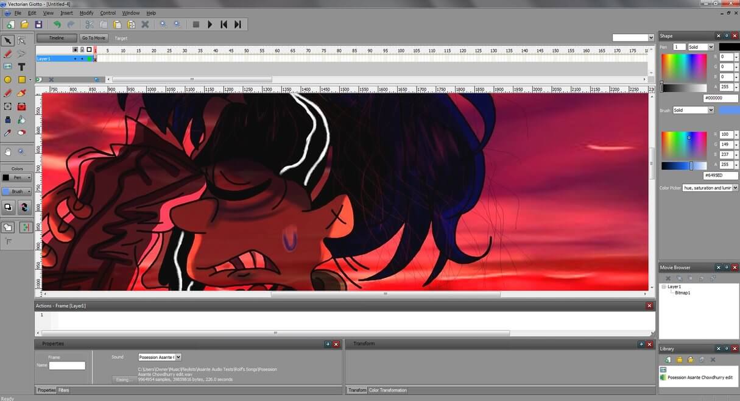740x401 pixels.
Task: Select the Text tool
Action: tap(22, 66)
